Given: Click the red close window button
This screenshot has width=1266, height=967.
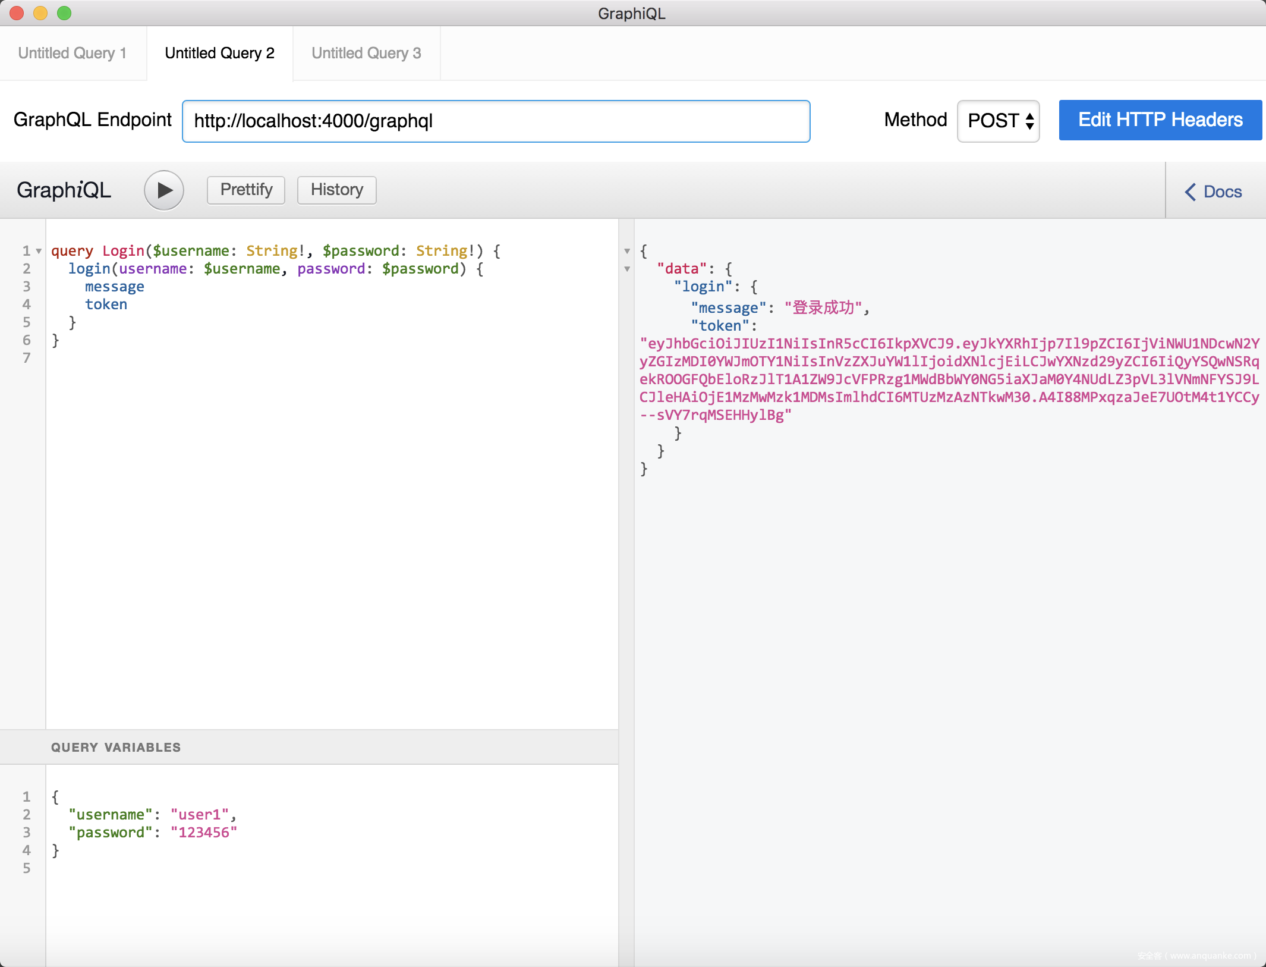Looking at the screenshot, I should 17,13.
